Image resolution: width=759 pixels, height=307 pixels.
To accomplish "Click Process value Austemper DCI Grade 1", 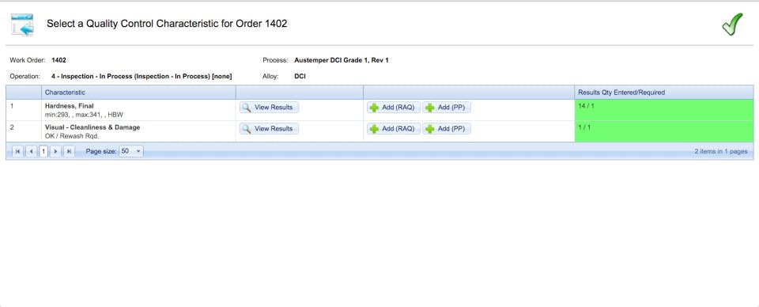I will click(x=342, y=60).
